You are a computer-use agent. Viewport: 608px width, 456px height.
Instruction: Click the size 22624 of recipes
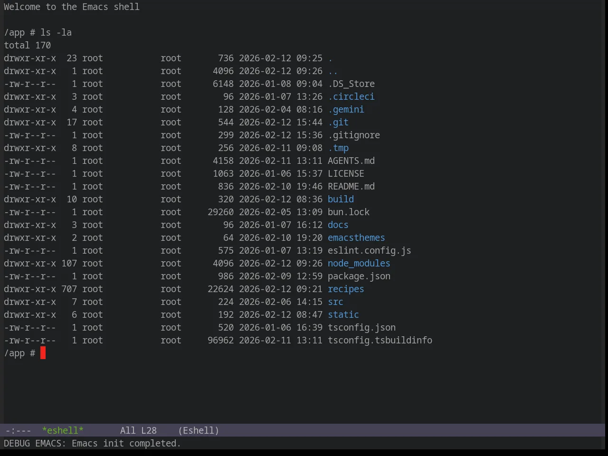pos(220,289)
